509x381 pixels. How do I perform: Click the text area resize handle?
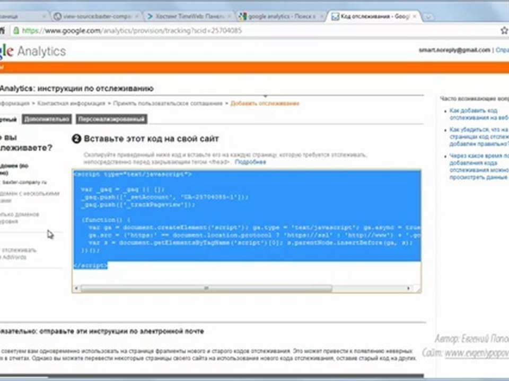click(418, 289)
